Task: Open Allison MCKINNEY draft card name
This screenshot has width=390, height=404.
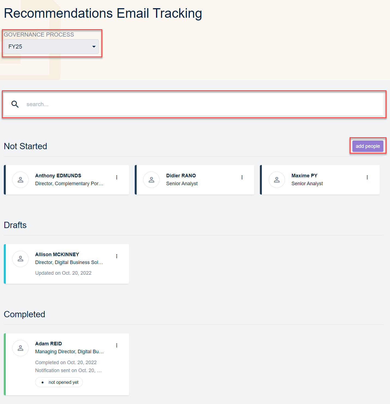Action: pyautogui.click(x=57, y=254)
